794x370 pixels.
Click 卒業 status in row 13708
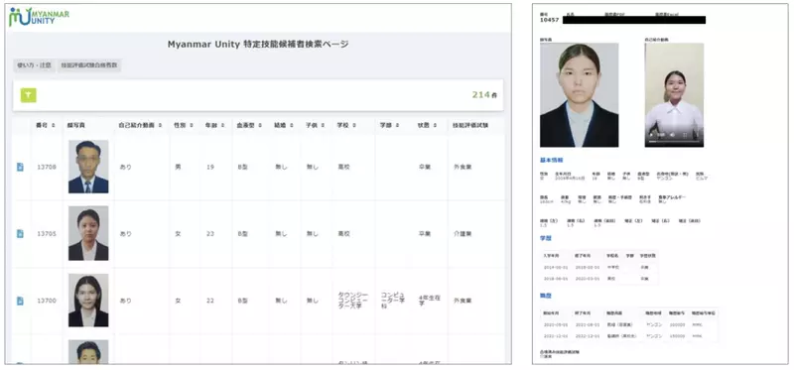[x=425, y=167]
